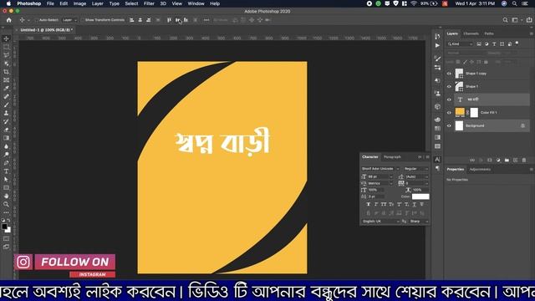This screenshot has width=535, height=301.
Task: Open the anti-aliasing Sharp dropdown
Action: pyautogui.click(x=419, y=222)
